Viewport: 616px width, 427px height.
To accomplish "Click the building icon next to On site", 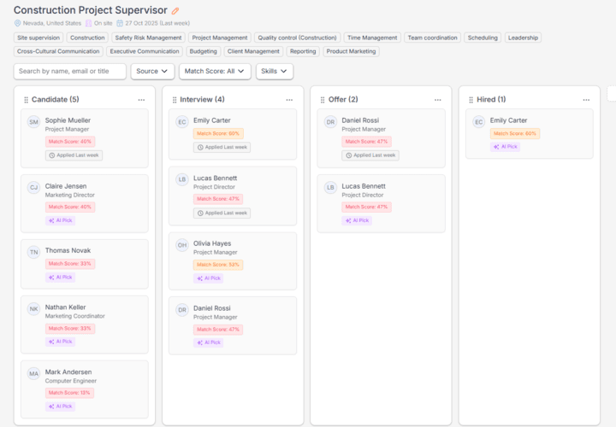I will pos(89,23).
